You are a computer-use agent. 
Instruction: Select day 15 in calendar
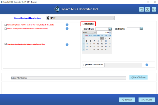pyautogui.click(x=98, y=44)
